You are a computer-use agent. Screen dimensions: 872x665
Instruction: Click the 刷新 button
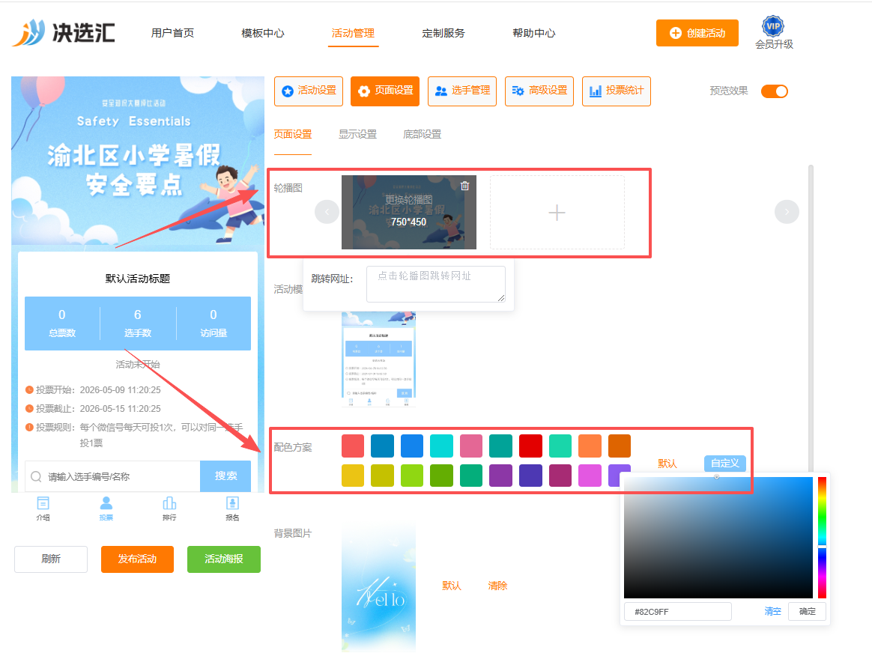(51, 559)
